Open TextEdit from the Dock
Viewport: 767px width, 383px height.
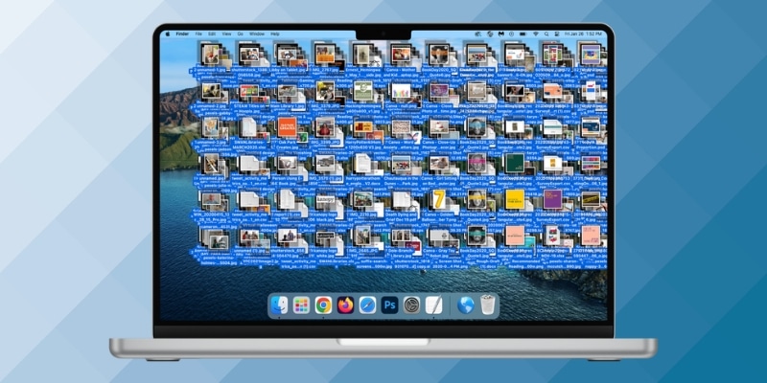coord(434,305)
